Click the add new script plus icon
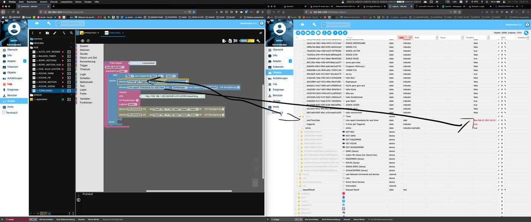The image size is (531, 222). click(40, 33)
